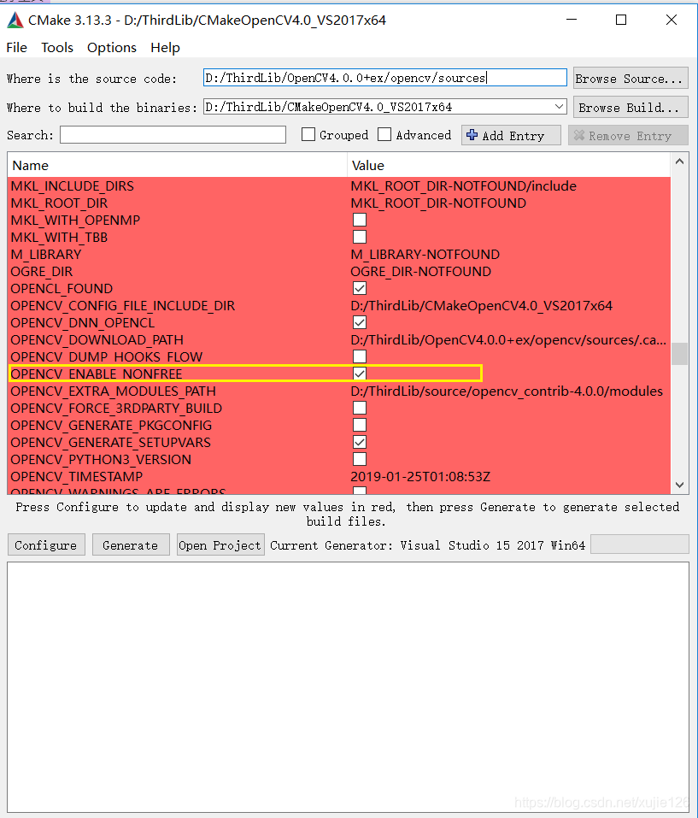Click the variable list scrollbar thumb
Viewport: 698px width, 818px height.
[679, 354]
